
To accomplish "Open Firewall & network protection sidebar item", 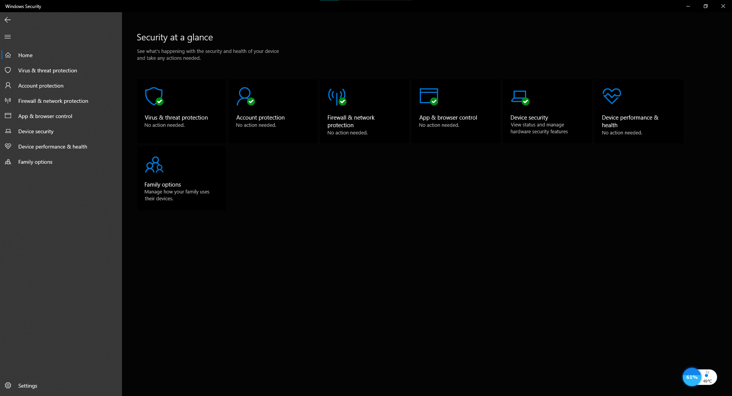I will click(x=61, y=101).
